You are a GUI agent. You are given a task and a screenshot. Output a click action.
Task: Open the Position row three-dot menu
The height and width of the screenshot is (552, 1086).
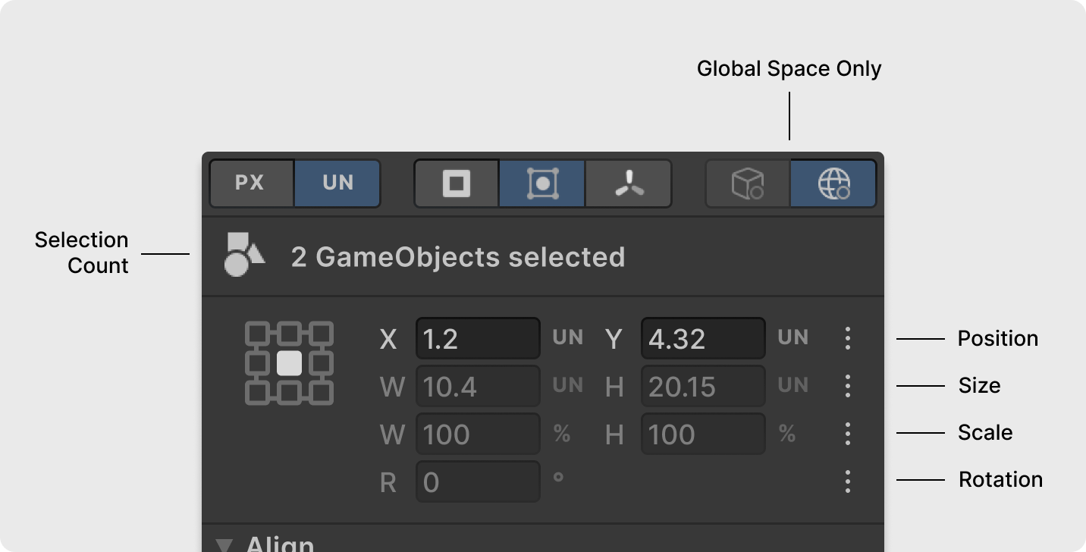pyautogui.click(x=848, y=338)
